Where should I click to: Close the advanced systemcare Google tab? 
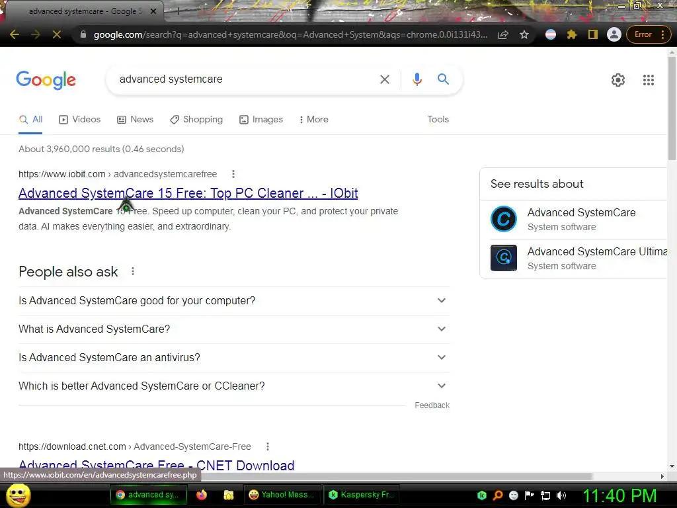(153, 12)
